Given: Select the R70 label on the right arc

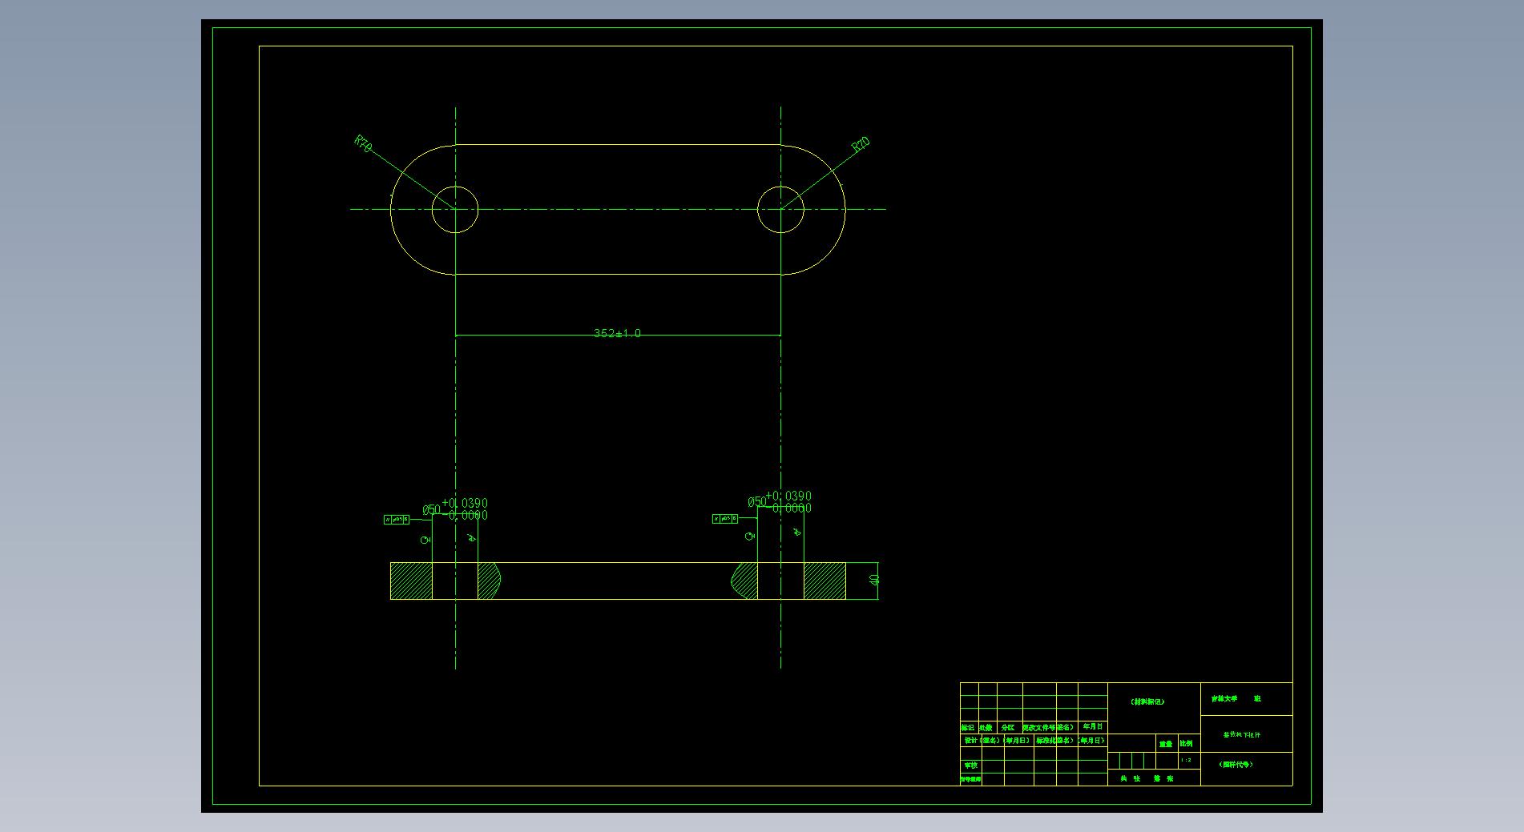Looking at the screenshot, I should [861, 145].
